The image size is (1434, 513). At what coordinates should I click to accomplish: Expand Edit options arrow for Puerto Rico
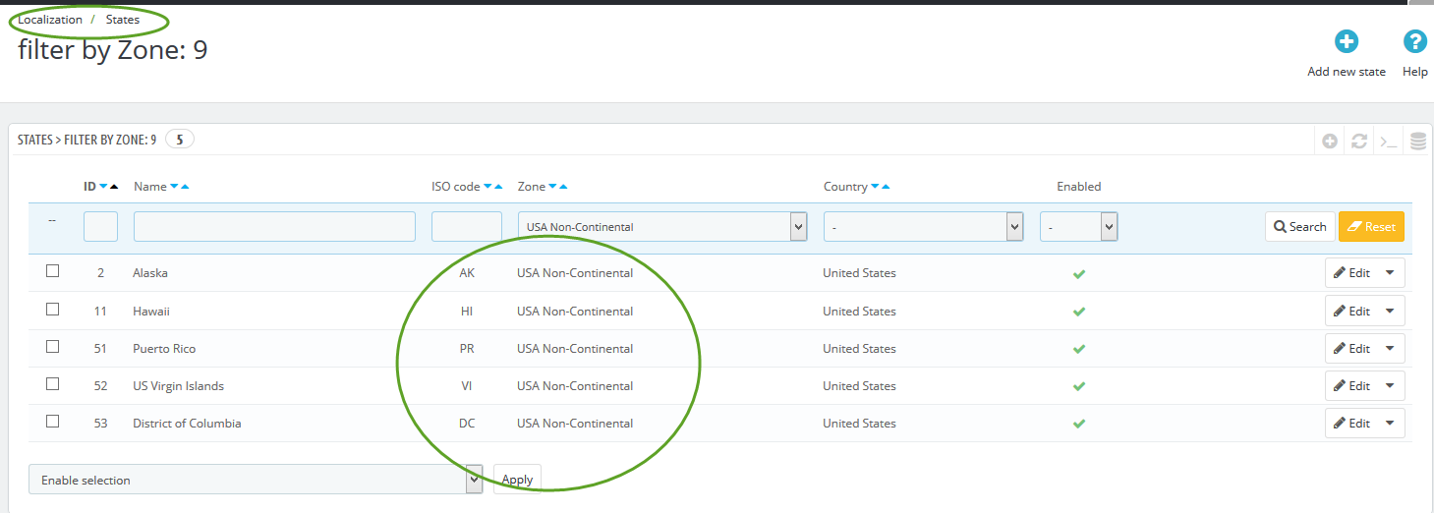(1390, 349)
